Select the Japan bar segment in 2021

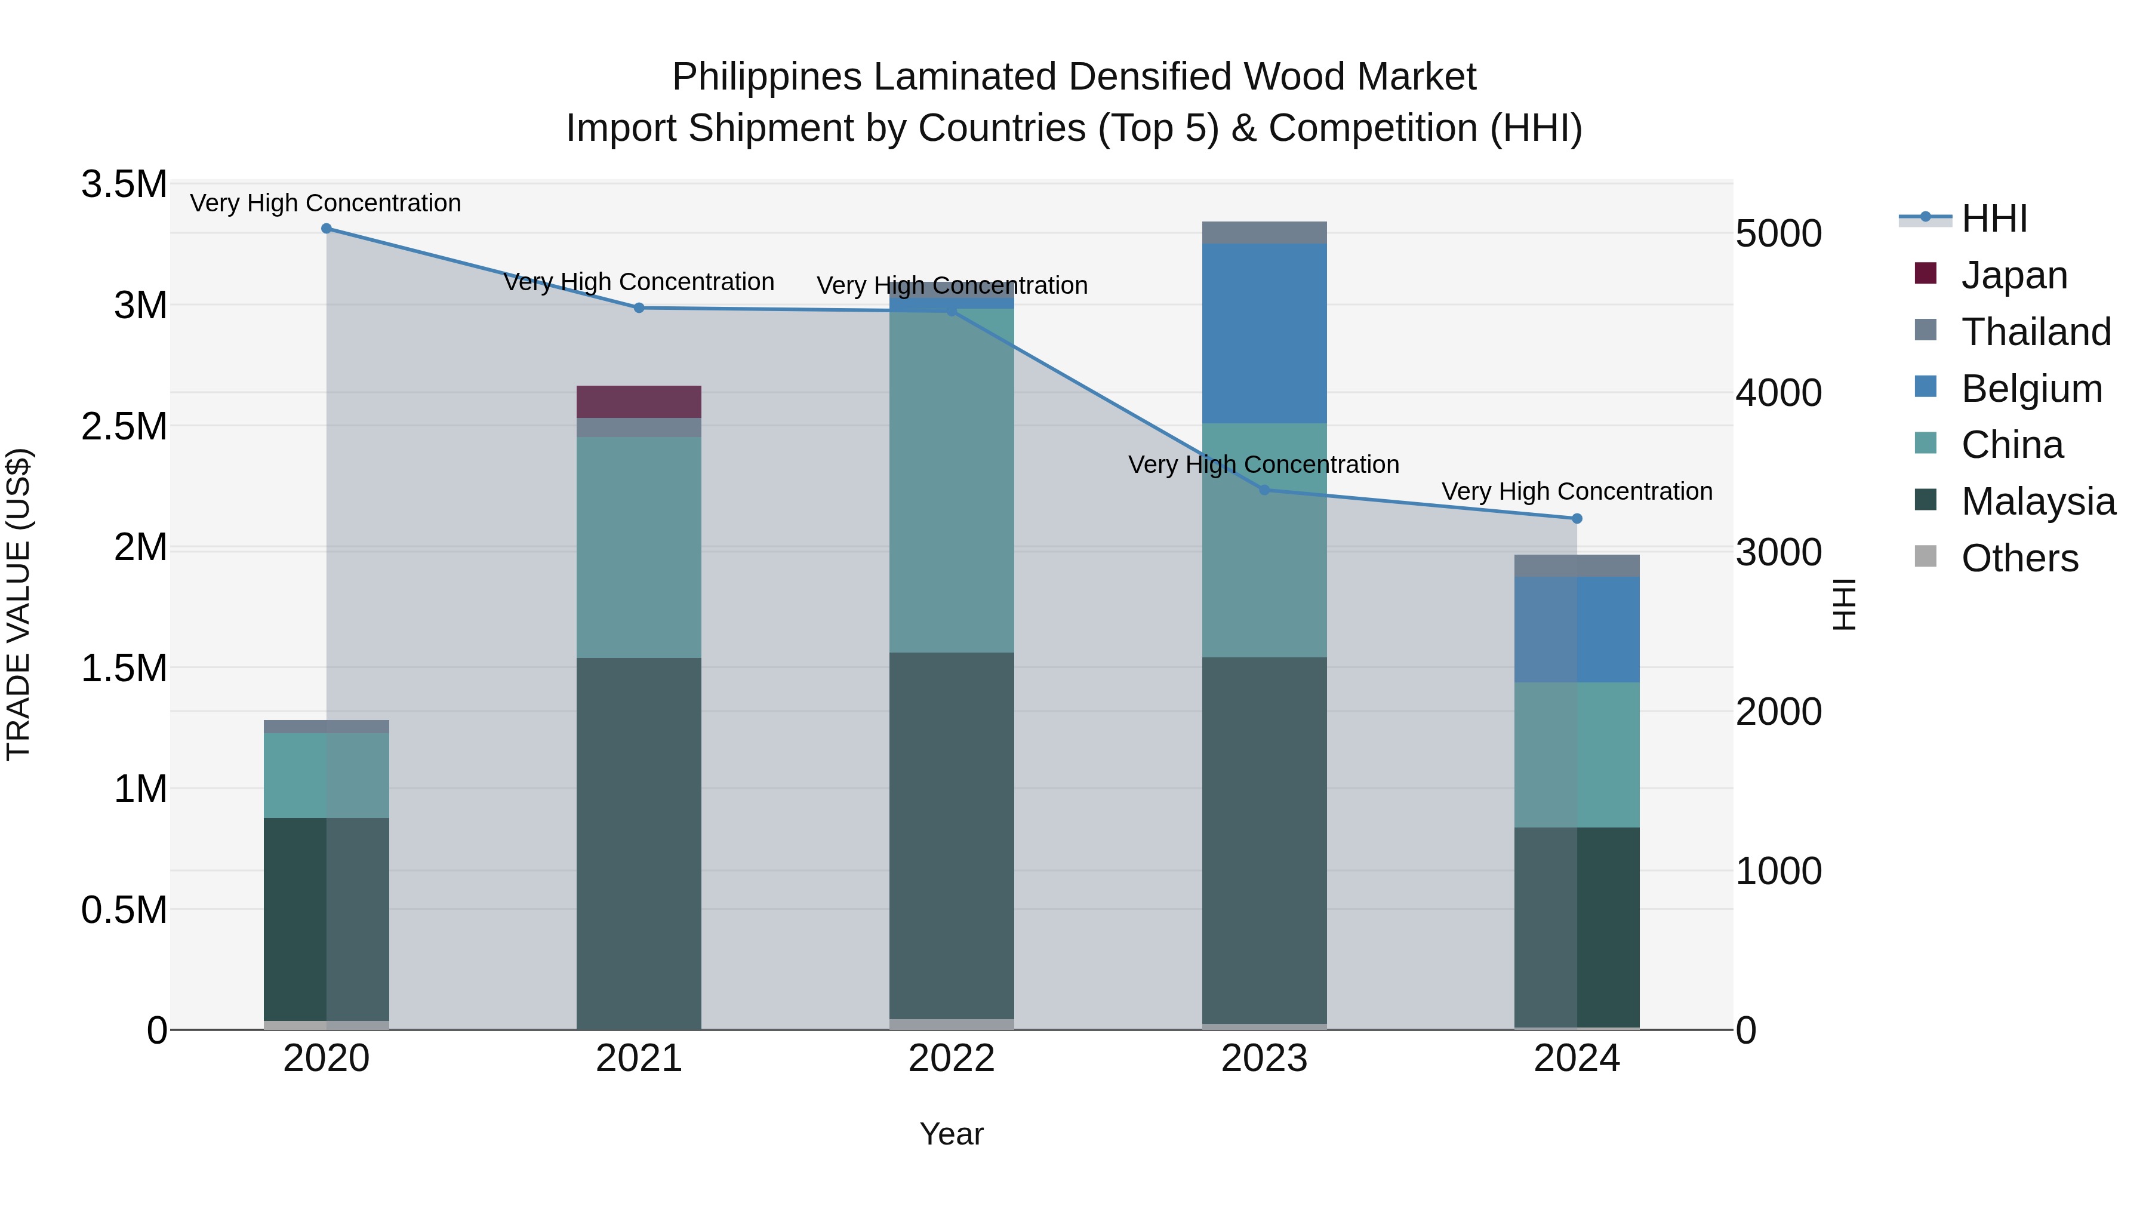click(x=639, y=402)
